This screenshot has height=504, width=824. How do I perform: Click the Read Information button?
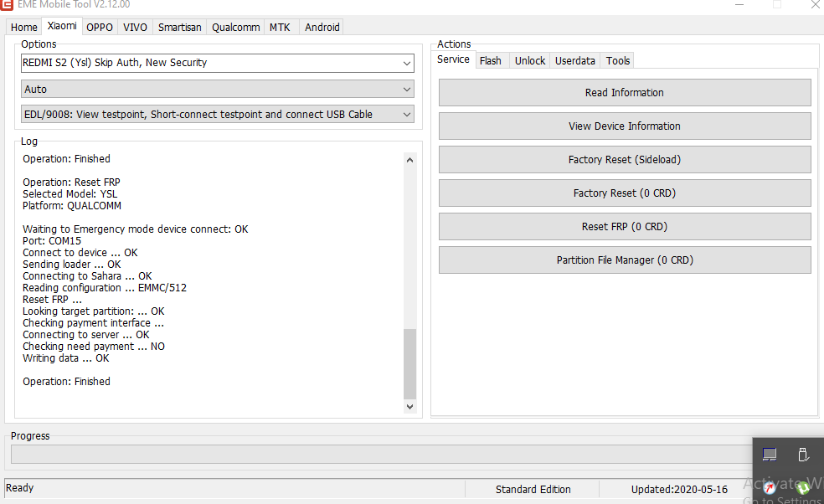click(x=625, y=92)
